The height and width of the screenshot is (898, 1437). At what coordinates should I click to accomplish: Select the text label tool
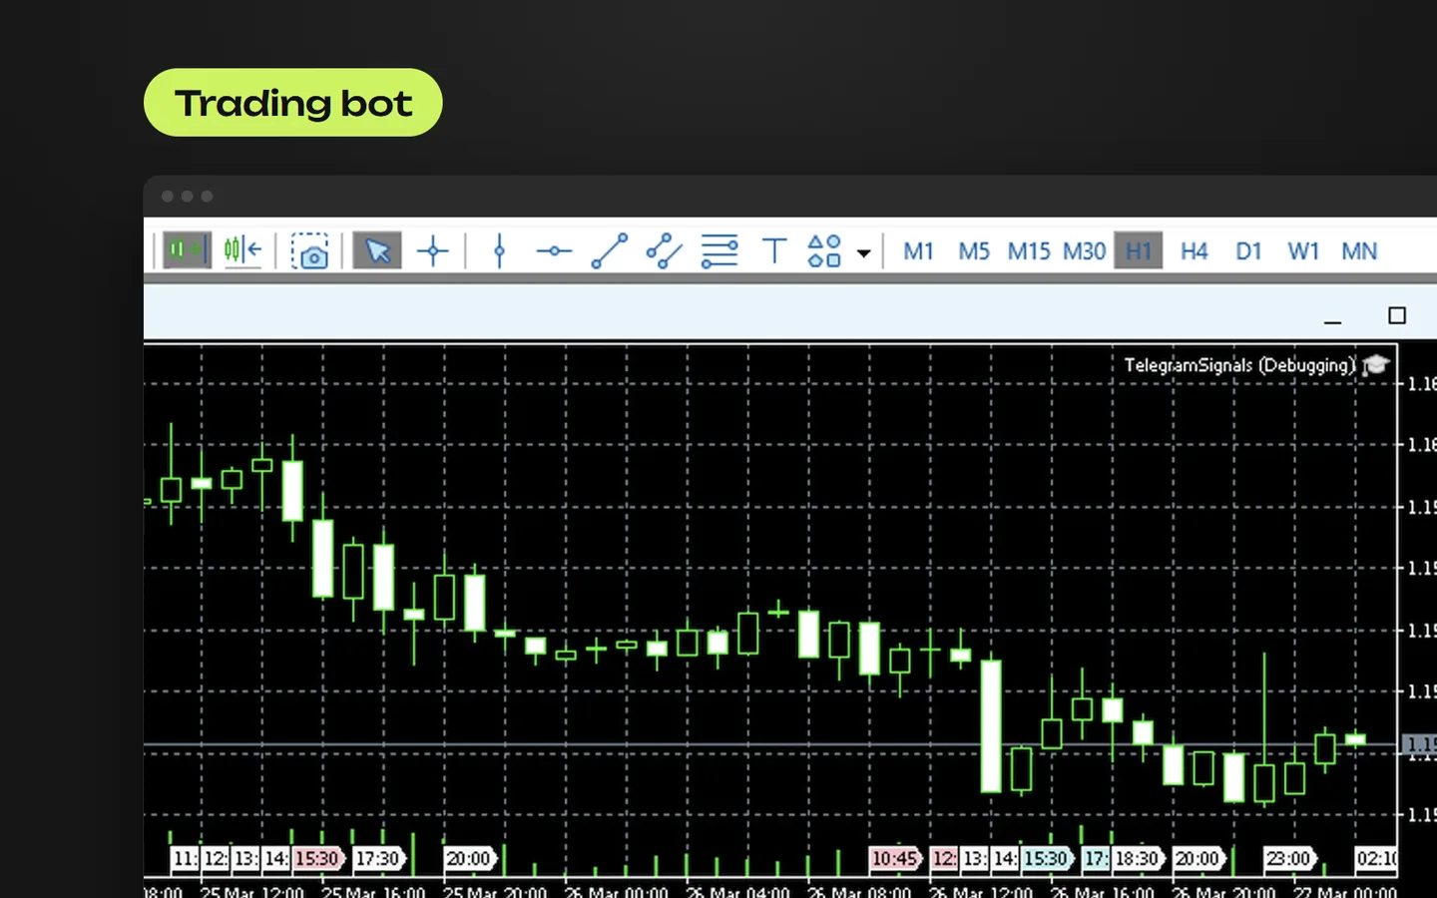click(x=774, y=250)
